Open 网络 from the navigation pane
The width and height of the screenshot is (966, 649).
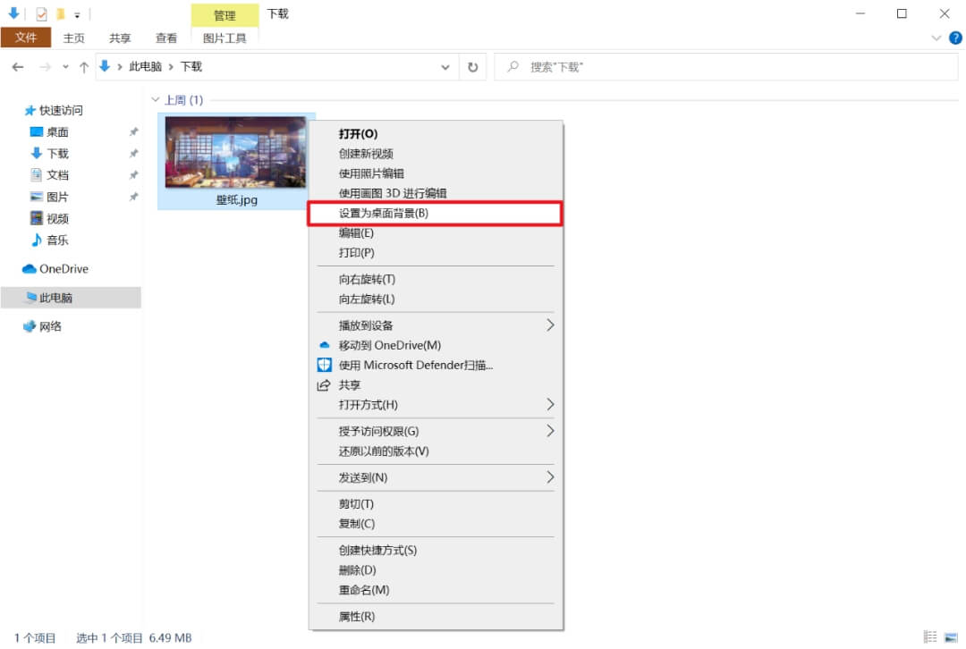pyautogui.click(x=52, y=326)
